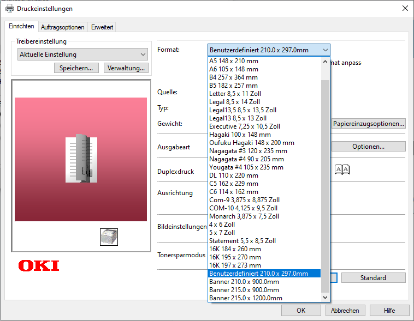This screenshot has height=321, width=414.
Task: Choose B4 257 x 364 mm
Action: [264, 77]
